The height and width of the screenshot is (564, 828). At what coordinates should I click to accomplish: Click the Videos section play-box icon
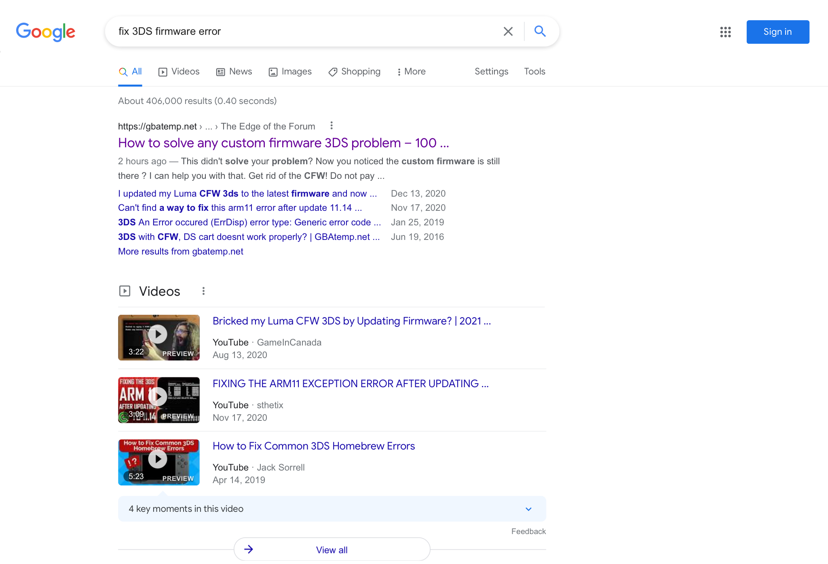pyautogui.click(x=125, y=291)
